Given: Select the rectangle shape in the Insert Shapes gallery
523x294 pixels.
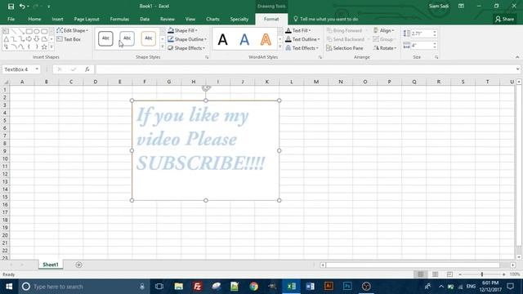Looking at the screenshot, I should (x=29, y=31).
